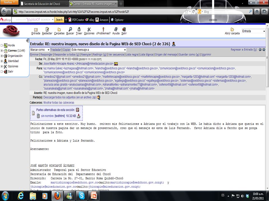Click the user icon beside the message title
This screenshot has width=269, height=201.
click(174, 44)
